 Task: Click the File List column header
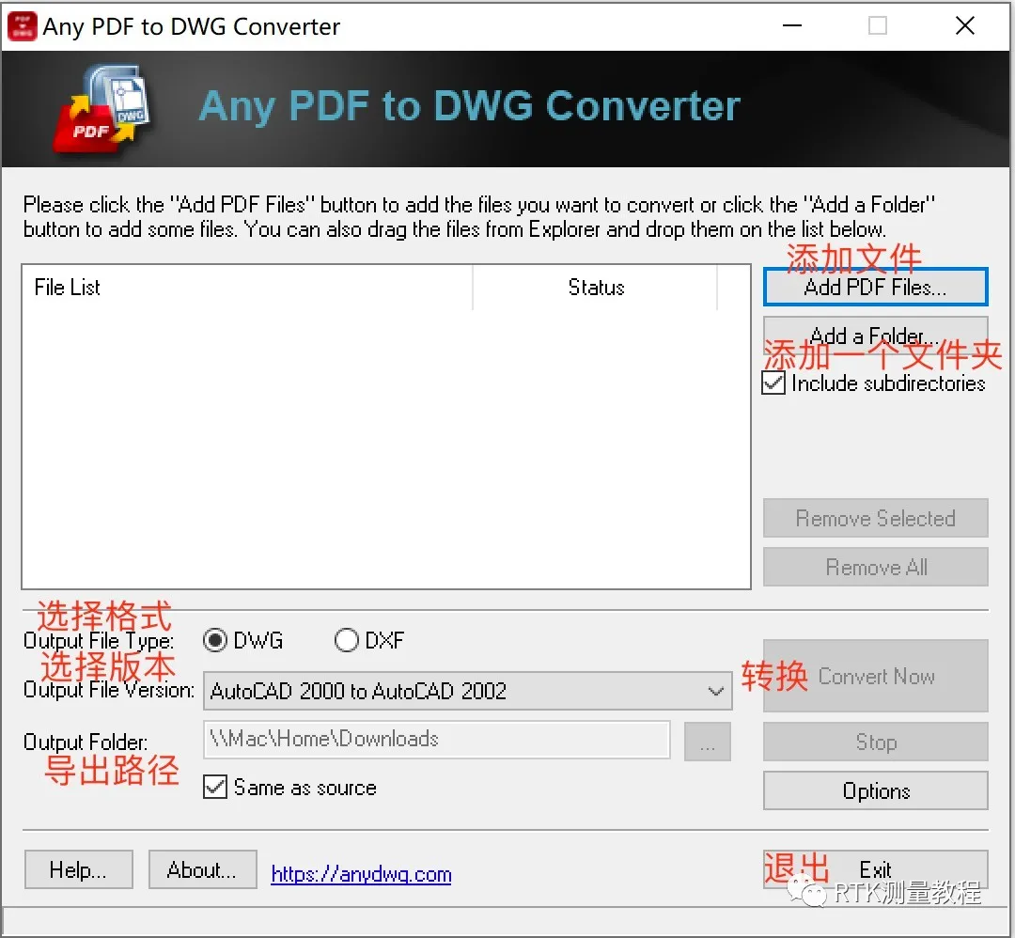247,288
